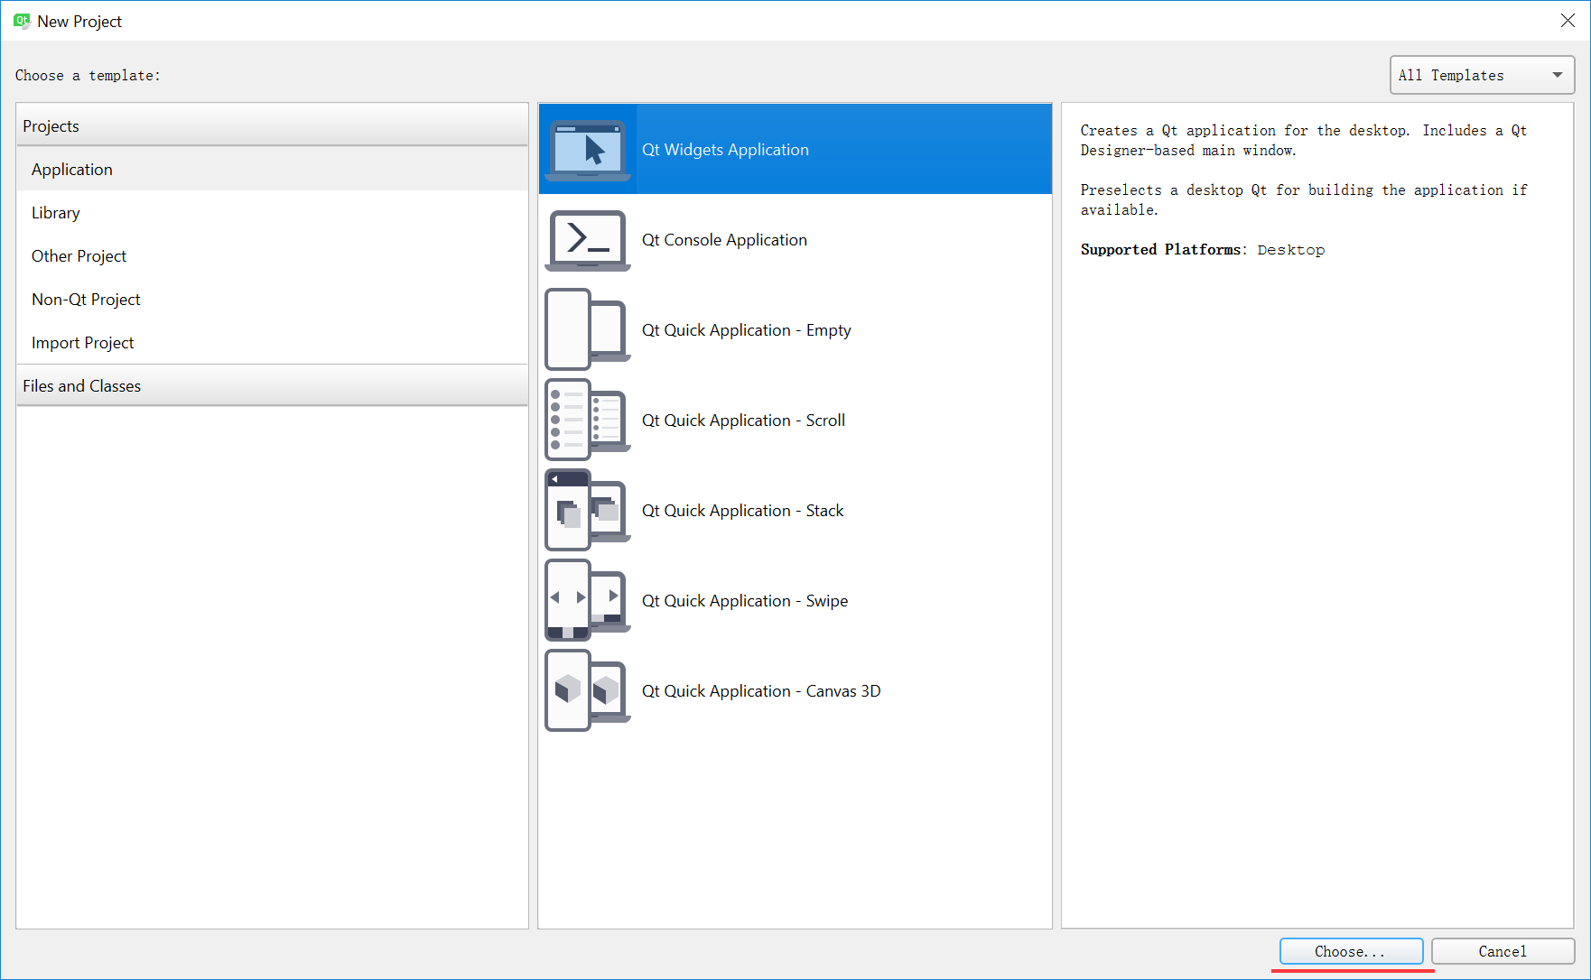This screenshot has height=980, width=1591.
Task: Open the All Templates dropdown
Action: 1482,75
